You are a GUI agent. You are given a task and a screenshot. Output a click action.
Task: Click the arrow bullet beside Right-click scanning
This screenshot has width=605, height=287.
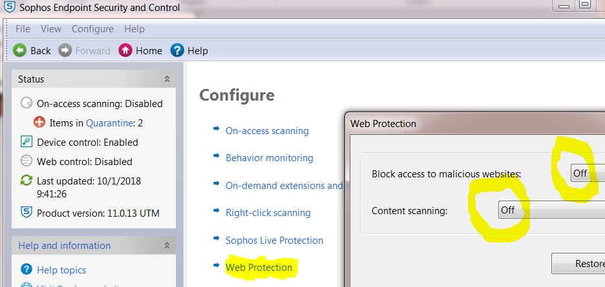point(216,210)
